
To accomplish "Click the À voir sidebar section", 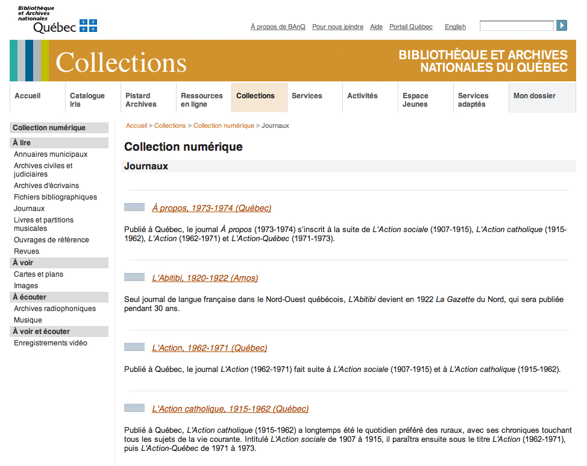I will [59, 263].
